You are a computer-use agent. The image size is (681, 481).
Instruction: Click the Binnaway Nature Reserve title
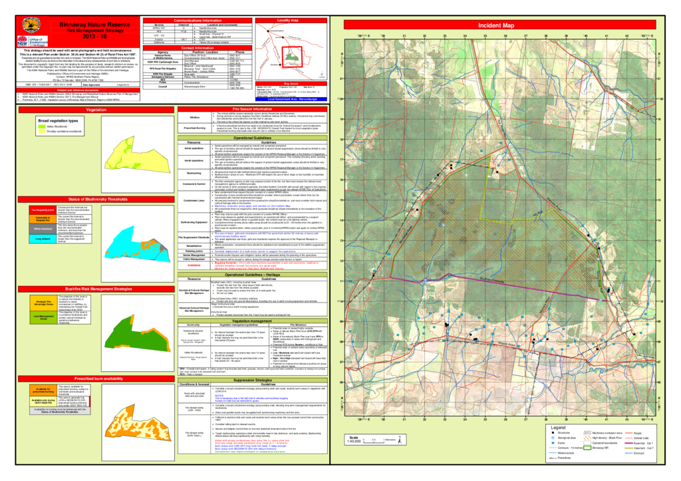pos(94,25)
